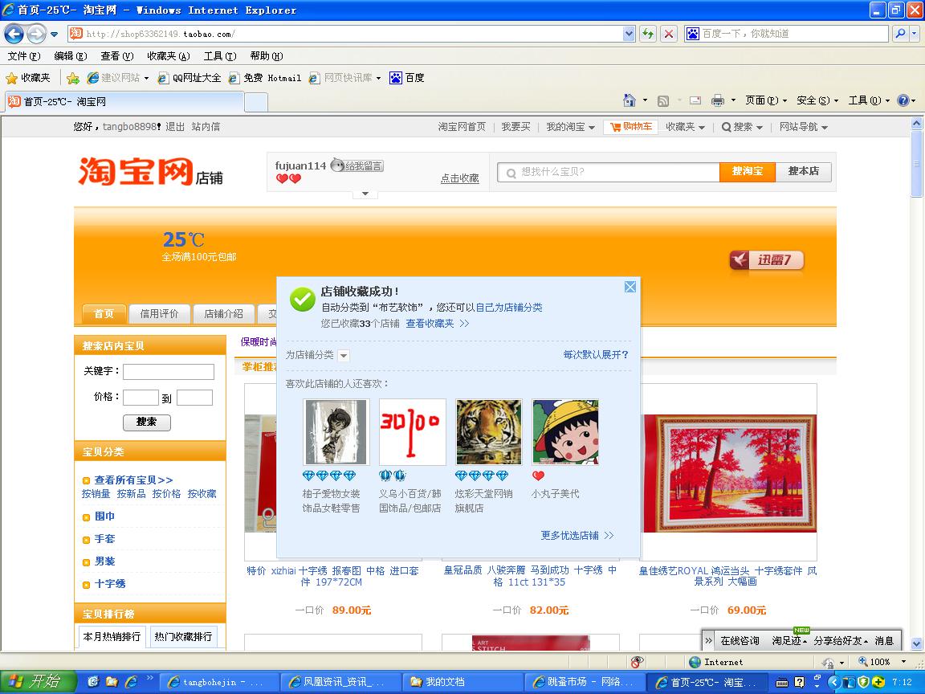Open the Favorites star button
This screenshot has height=694, width=925.
(28, 78)
